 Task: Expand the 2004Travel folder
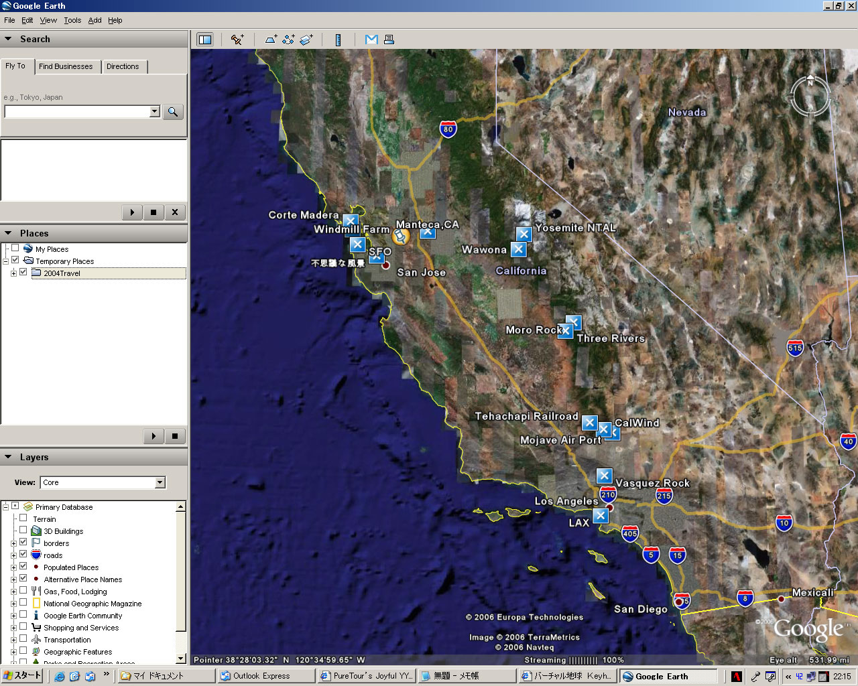pyautogui.click(x=13, y=273)
